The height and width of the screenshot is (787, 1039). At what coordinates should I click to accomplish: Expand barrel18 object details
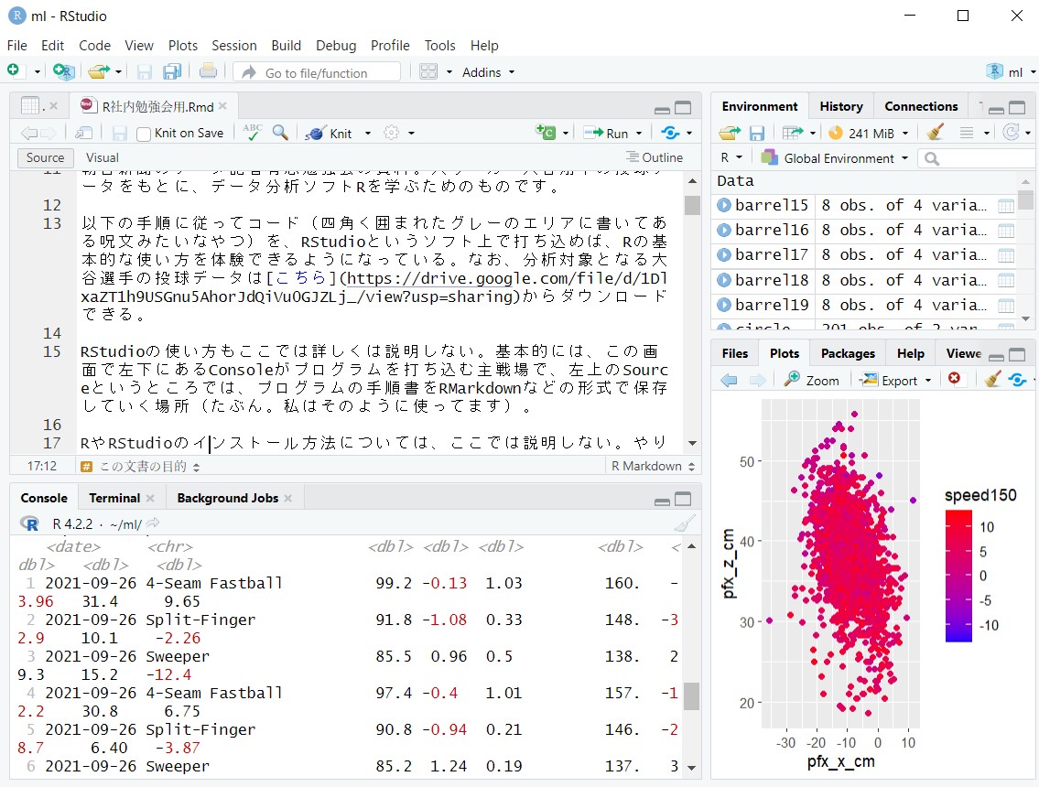pos(723,280)
